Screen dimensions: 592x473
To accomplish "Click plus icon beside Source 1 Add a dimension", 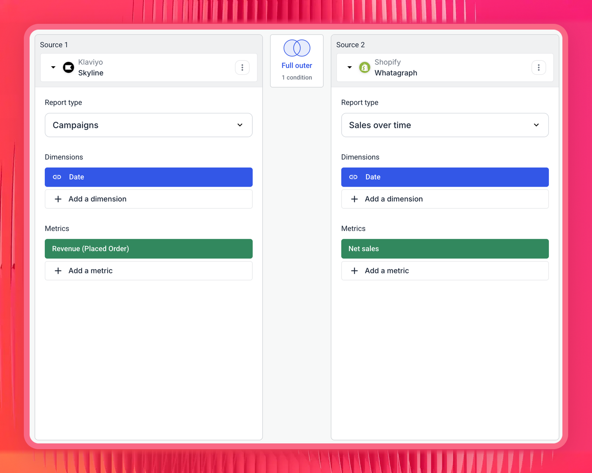I will click(58, 199).
